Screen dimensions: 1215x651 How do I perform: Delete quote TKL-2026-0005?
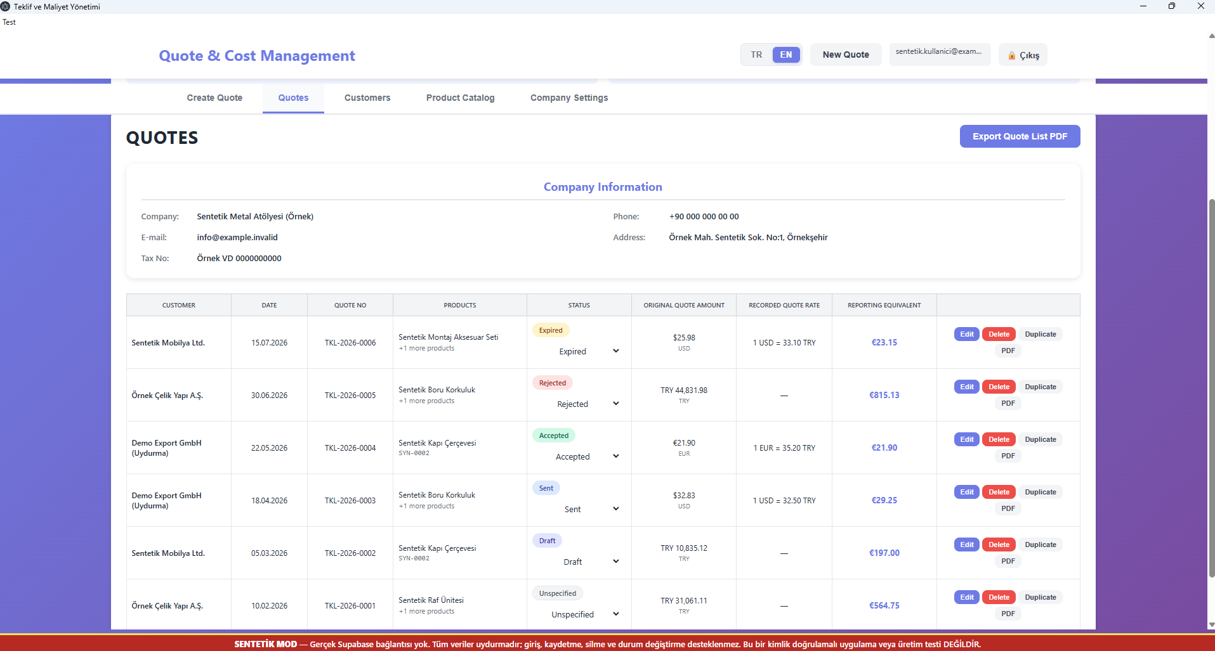tap(999, 387)
